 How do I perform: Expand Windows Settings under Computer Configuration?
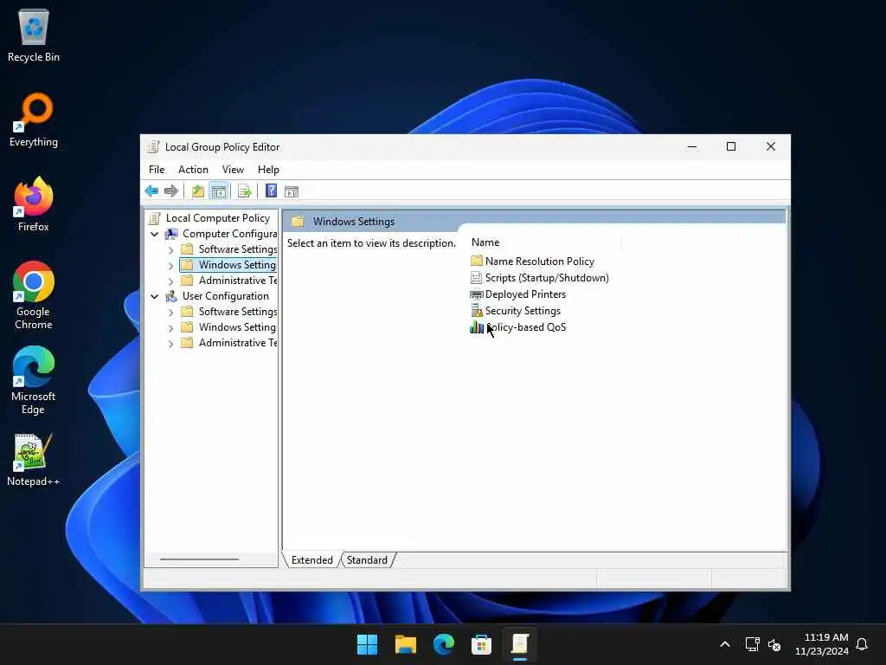(170, 265)
